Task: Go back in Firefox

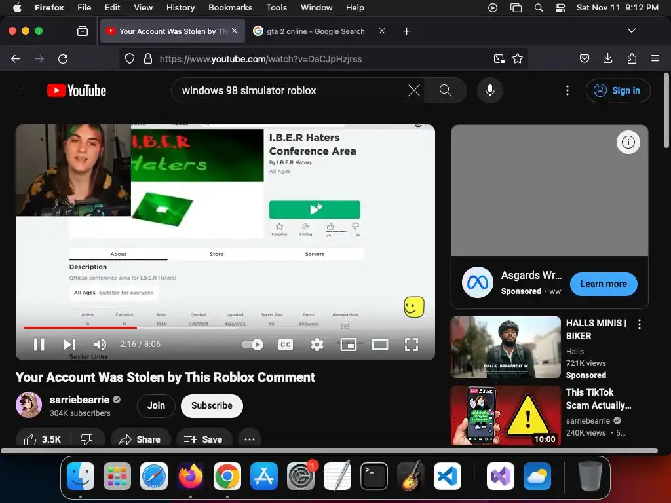Action: pos(16,58)
